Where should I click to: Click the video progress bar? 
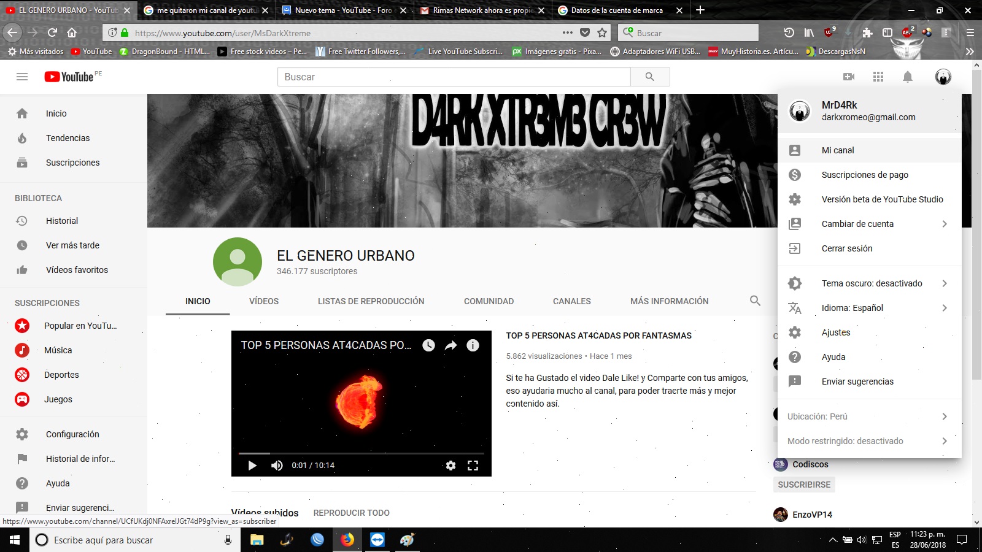coord(361,453)
